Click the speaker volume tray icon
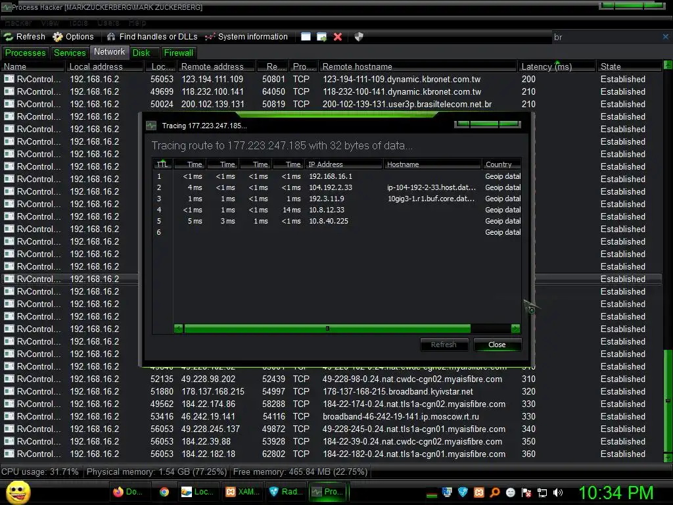Image resolution: width=673 pixels, height=505 pixels. tap(558, 493)
